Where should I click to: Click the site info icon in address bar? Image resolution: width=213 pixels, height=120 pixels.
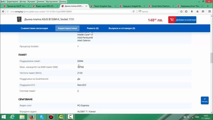8,12
